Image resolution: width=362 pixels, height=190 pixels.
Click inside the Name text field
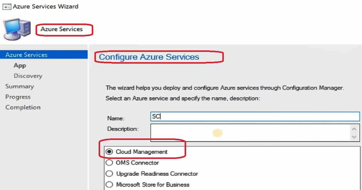tap(255, 116)
